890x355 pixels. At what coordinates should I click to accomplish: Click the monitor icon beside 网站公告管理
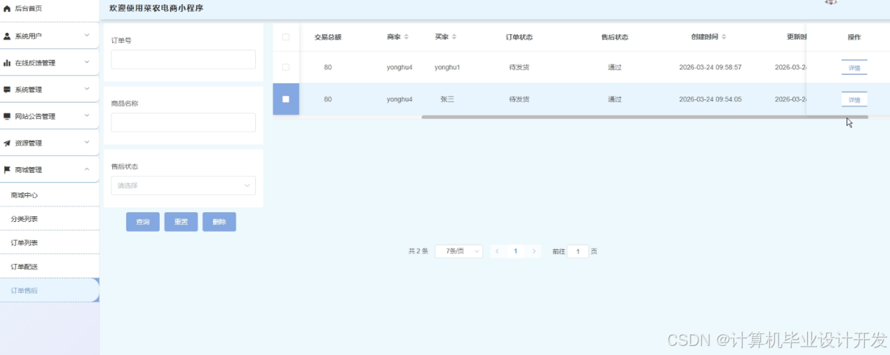coord(7,116)
